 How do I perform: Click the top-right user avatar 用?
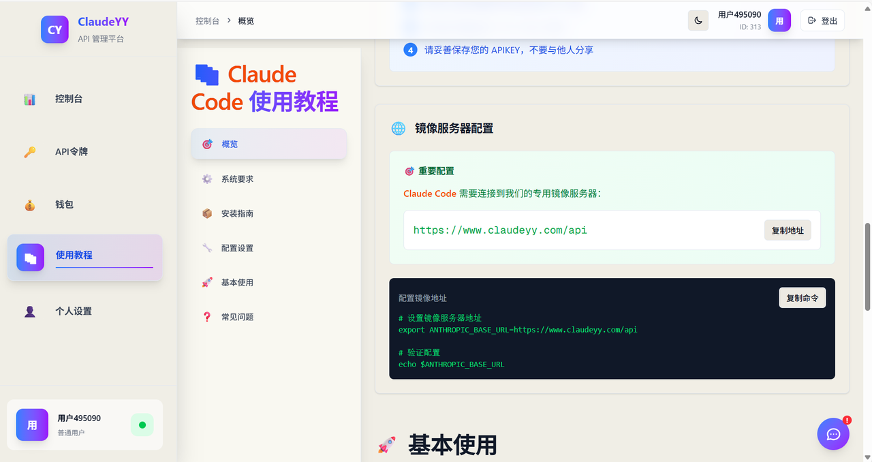[x=779, y=20]
